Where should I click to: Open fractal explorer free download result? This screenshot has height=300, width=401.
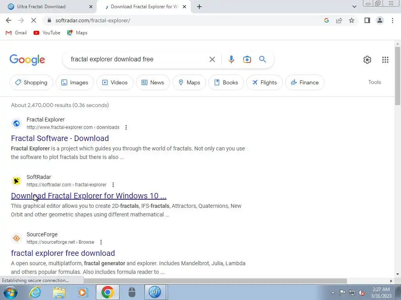63,253
